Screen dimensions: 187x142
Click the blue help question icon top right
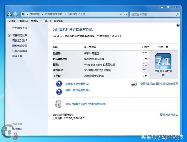pos(178,25)
